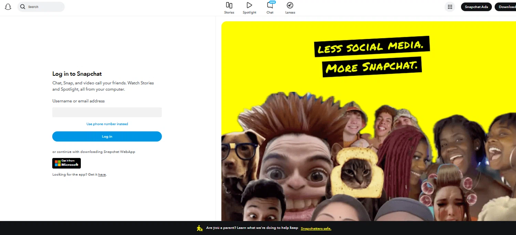Click the Download button
The width and height of the screenshot is (516, 235).
coord(506,7)
